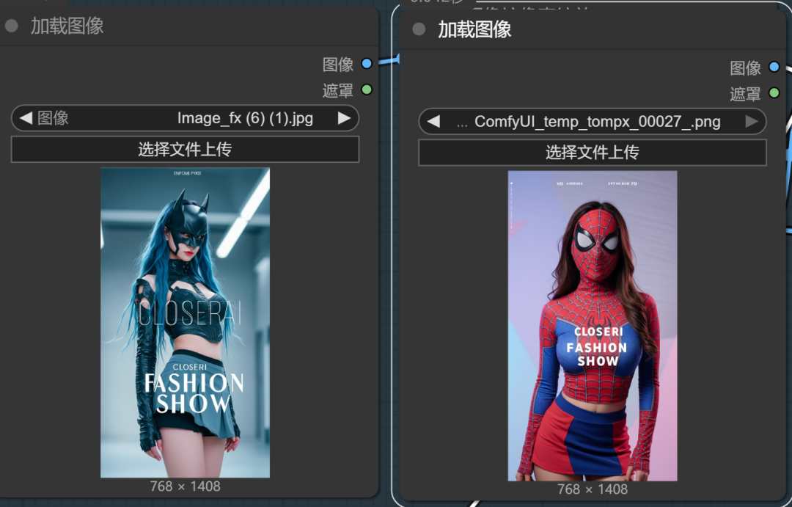Click blue-haired masked character preview thumbnail
Viewport: 792px width, 507px height.
(x=185, y=323)
